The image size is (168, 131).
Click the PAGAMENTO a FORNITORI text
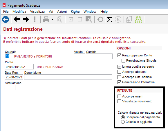point(33,56)
